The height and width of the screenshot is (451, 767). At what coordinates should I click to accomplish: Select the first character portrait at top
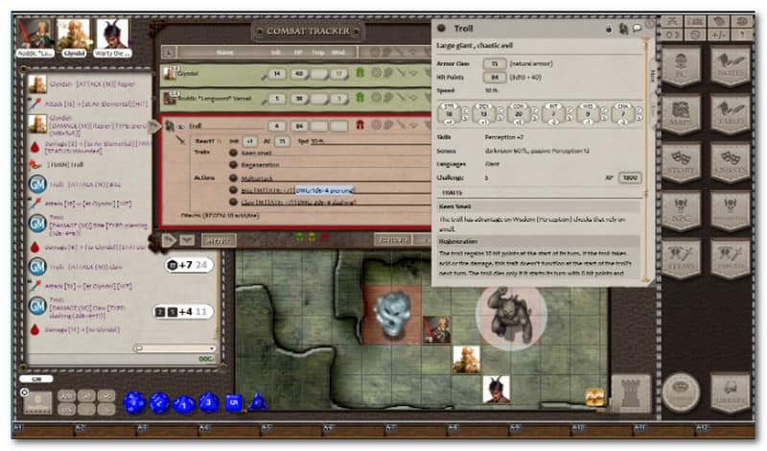[x=35, y=36]
